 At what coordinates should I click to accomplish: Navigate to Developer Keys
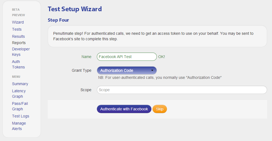pos(21,52)
